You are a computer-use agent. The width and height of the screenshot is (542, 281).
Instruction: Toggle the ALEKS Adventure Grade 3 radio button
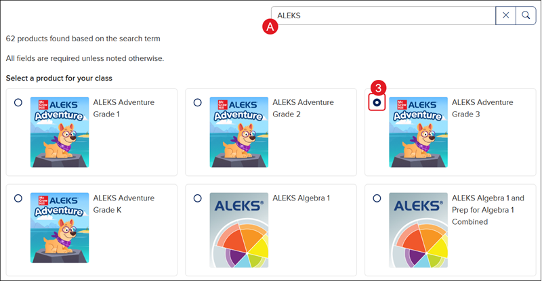pyautogui.click(x=377, y=102)
